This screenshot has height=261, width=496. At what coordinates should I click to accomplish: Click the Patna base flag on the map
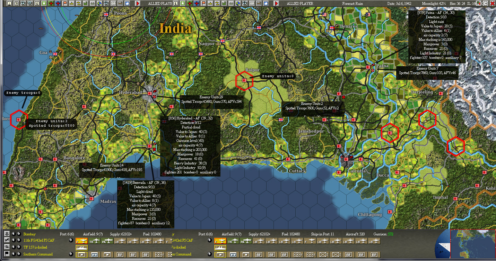[368, 67]
